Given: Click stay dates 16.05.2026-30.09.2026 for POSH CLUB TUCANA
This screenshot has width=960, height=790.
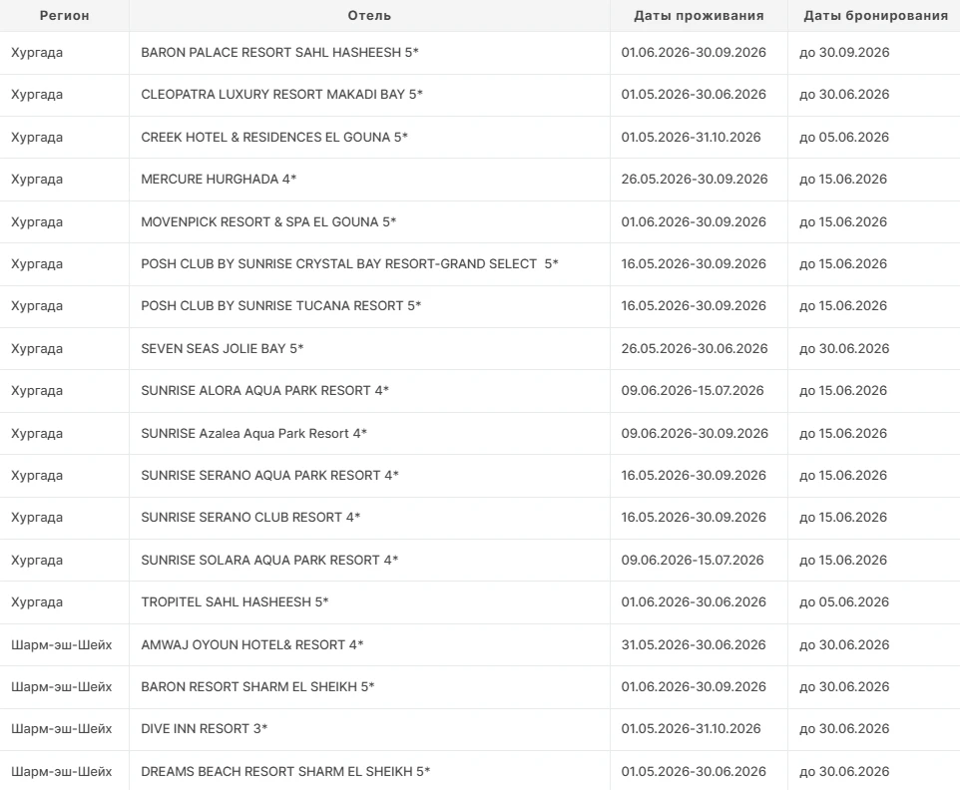Looking at the screenshot, I should point(694,306).
